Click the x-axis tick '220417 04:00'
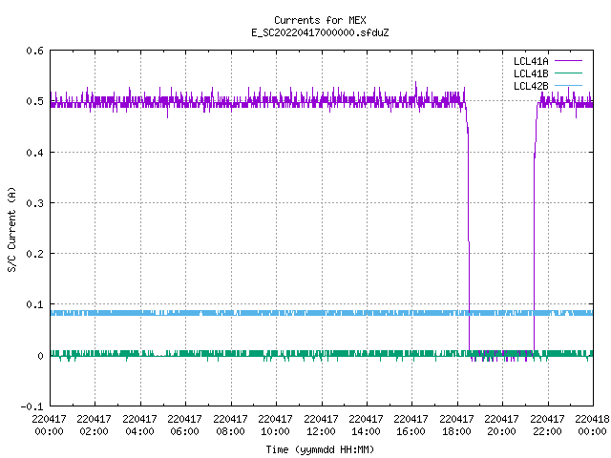 click(x=139, y=426)
